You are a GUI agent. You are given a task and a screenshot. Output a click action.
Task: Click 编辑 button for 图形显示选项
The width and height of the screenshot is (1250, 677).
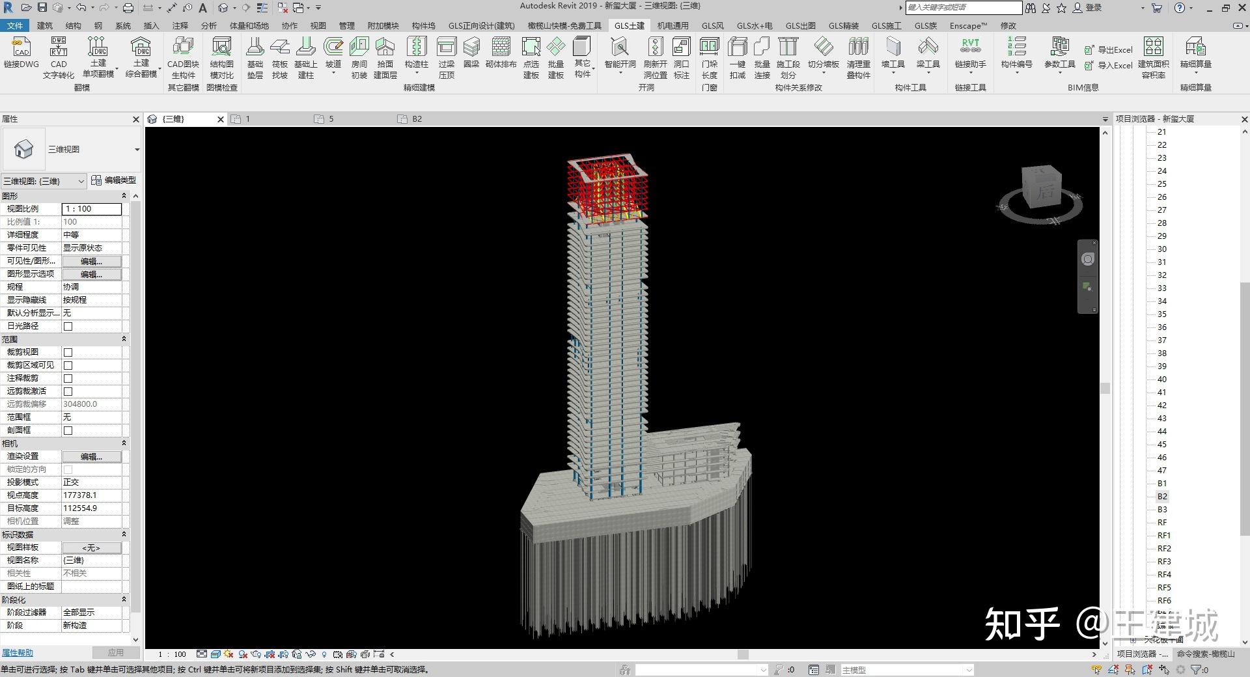tap(92, 274)
